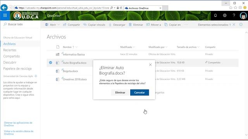Close the Archivos: OneDrive browser tab
Image resolution: width=248 pixels, height=139 pixels.
click(x=160, y=8)
